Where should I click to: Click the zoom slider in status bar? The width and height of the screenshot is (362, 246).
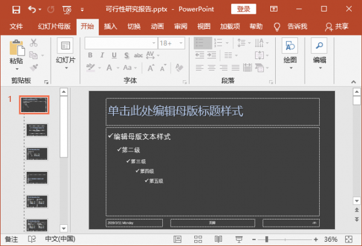[267, 239]
